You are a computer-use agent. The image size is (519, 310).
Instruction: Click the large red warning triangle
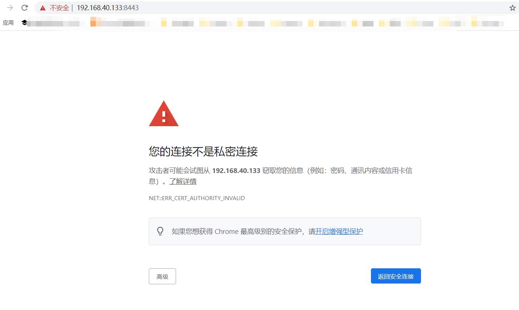click(x=164, y=113)
